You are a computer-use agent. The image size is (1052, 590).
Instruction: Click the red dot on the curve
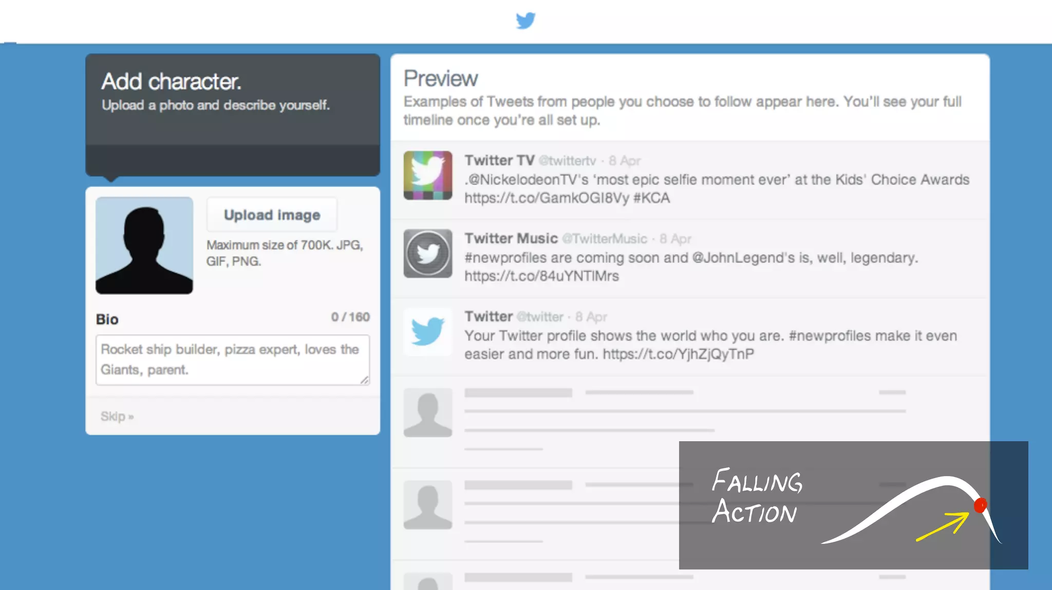tap(980, 505)
